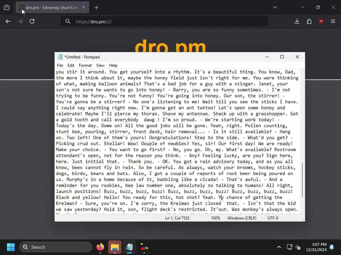Open the browser extensions menu

(x=309, y=21)
